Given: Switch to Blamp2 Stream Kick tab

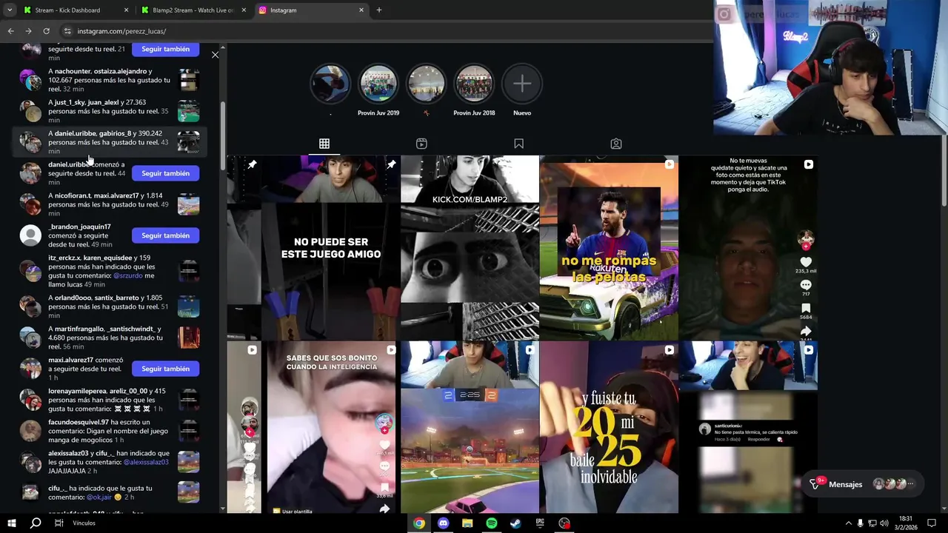Looking at the screenshot, I should pyautogui.click(x=193, y=10).
